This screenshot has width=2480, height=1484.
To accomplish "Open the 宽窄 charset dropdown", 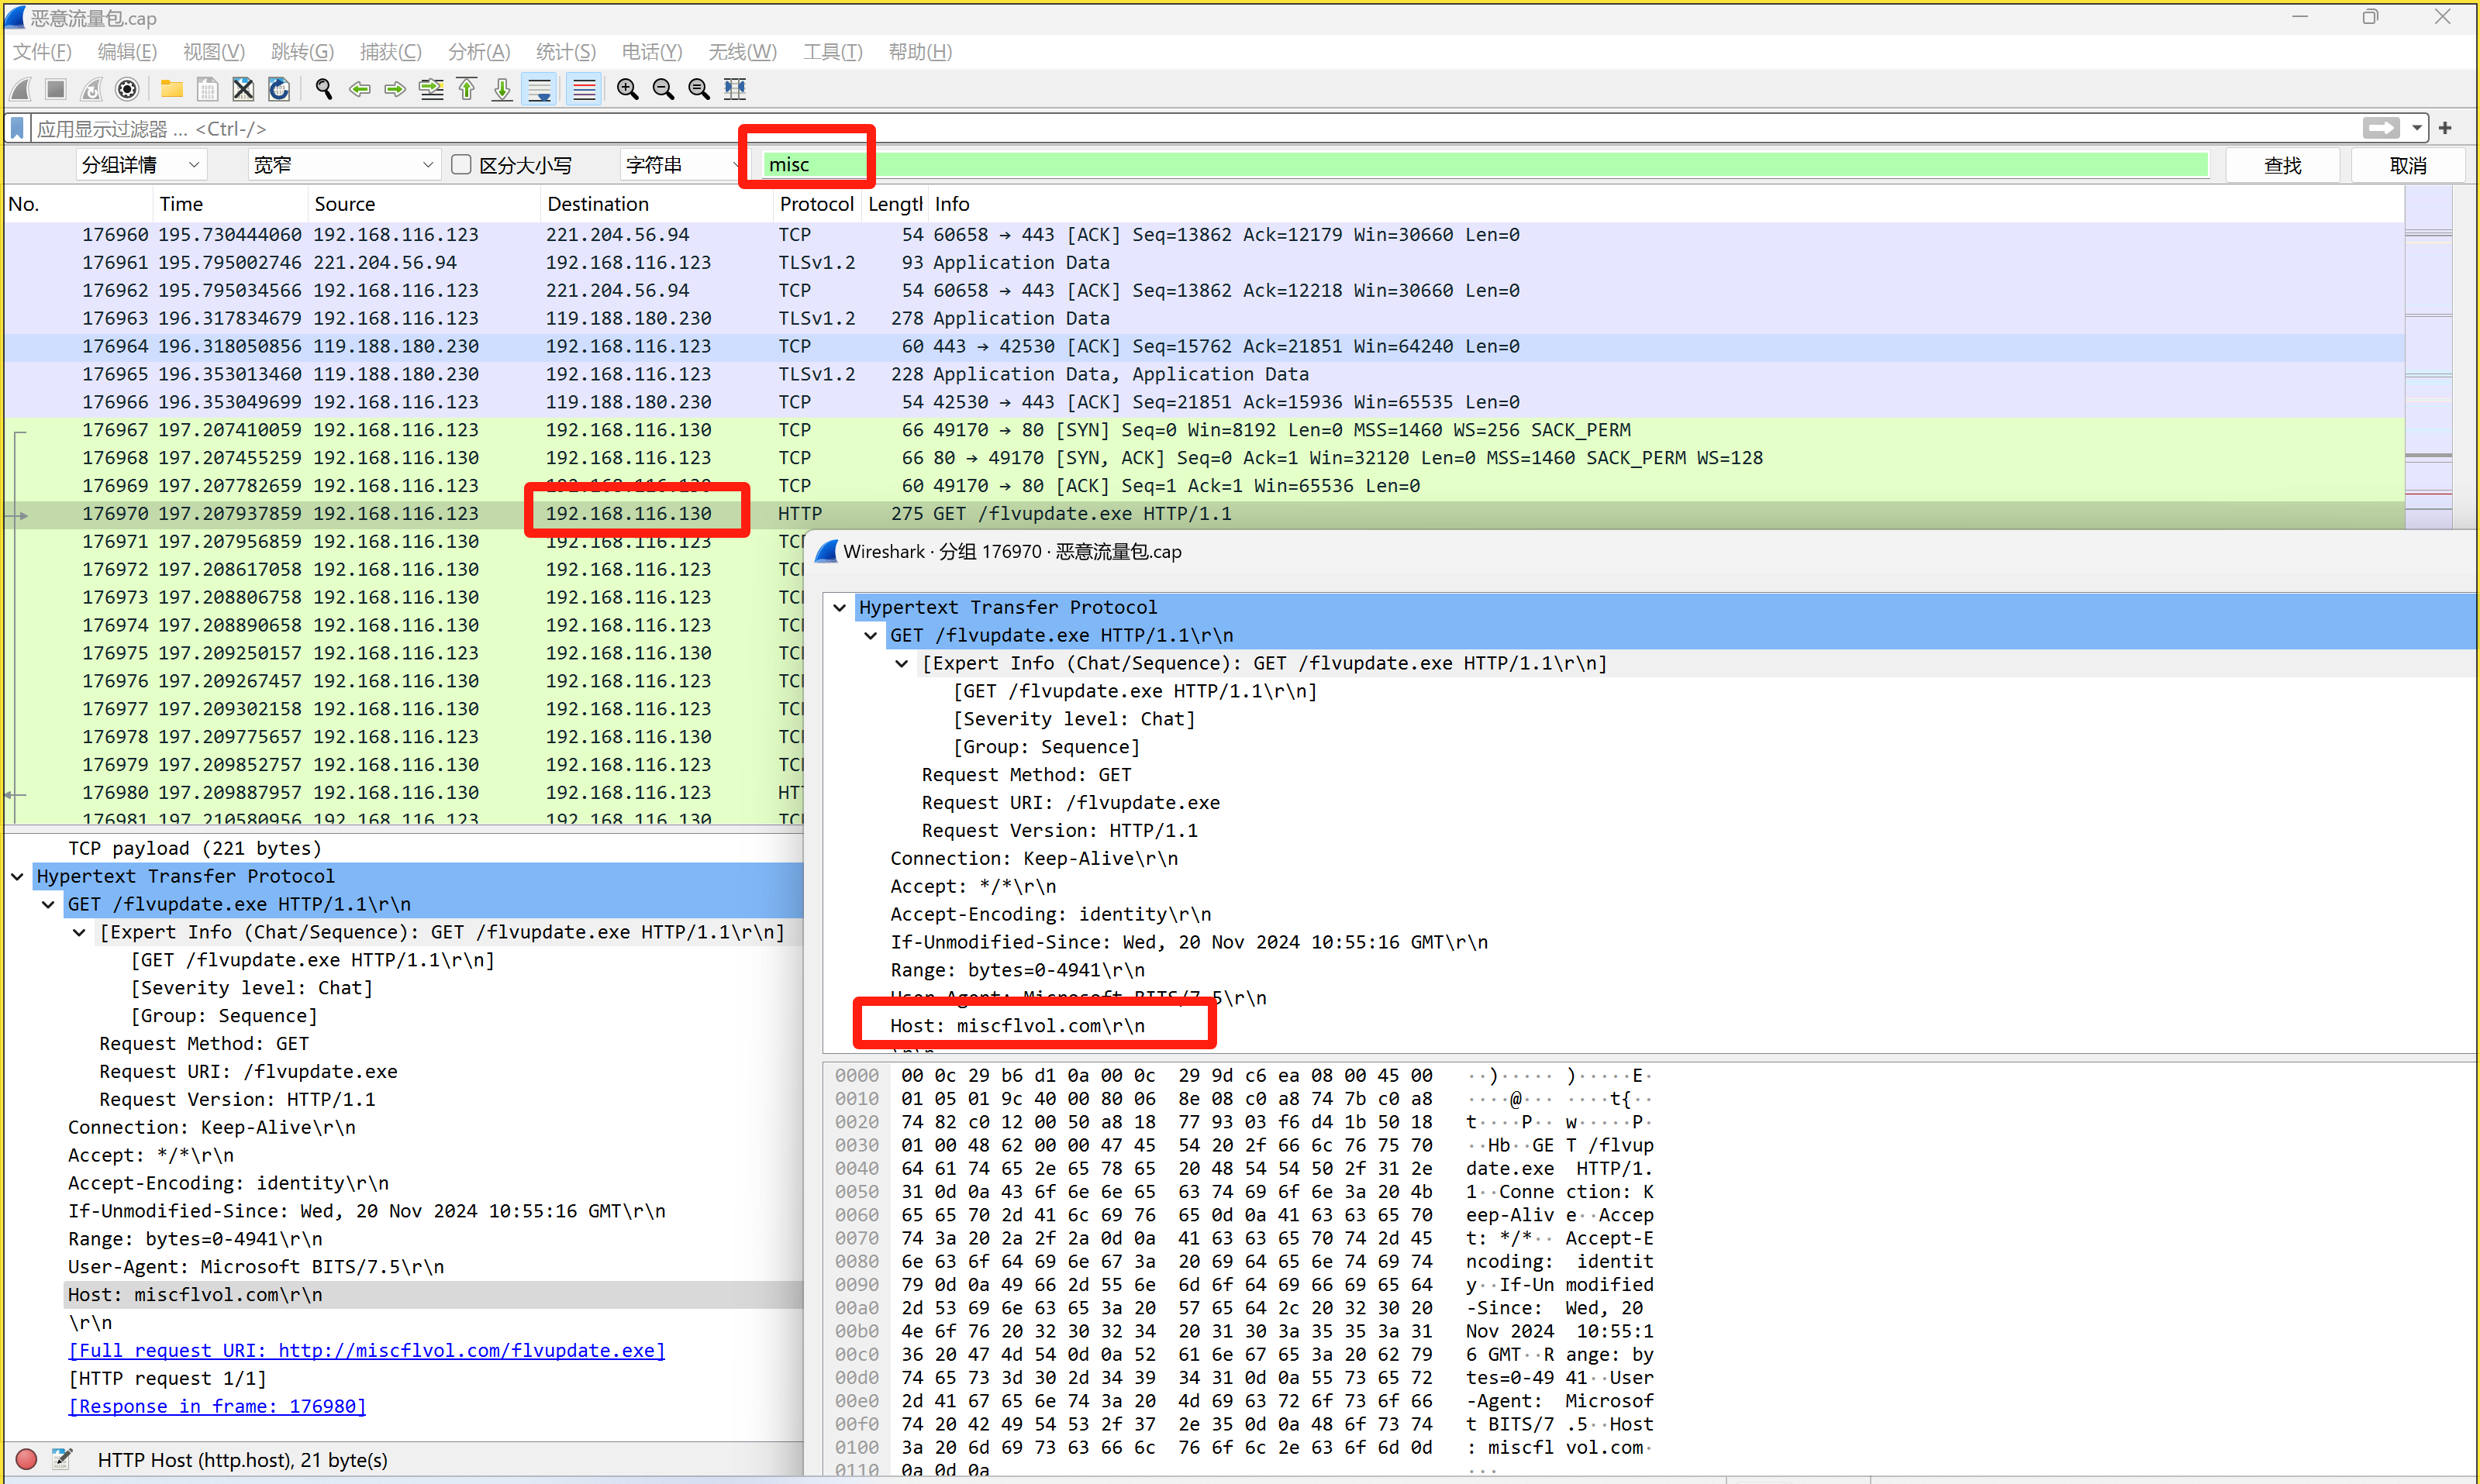I will coord(344,164).
